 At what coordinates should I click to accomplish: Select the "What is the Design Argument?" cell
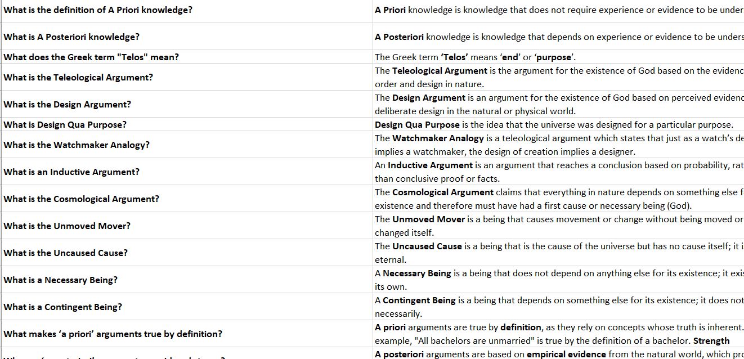coord(68,105)
